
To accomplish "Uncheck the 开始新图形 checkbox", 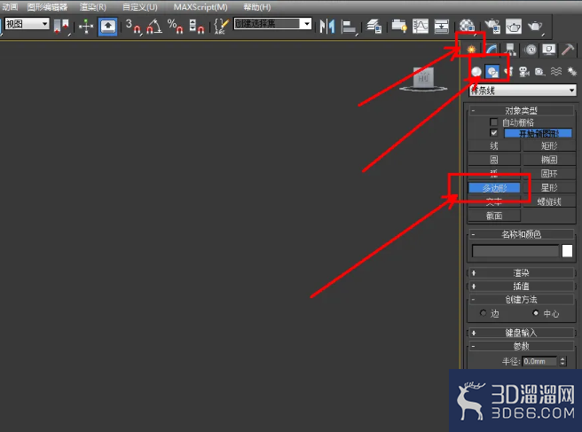I will click(493, 132).
